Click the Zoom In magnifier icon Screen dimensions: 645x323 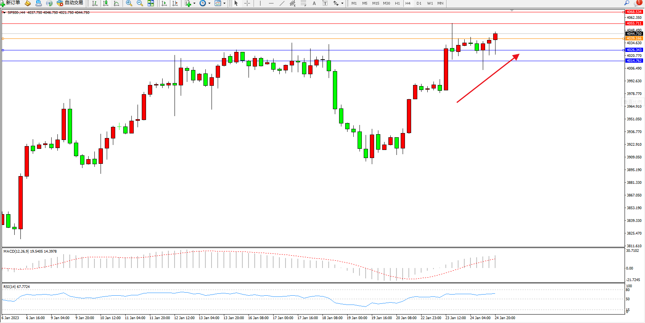(x=129, y=3)
